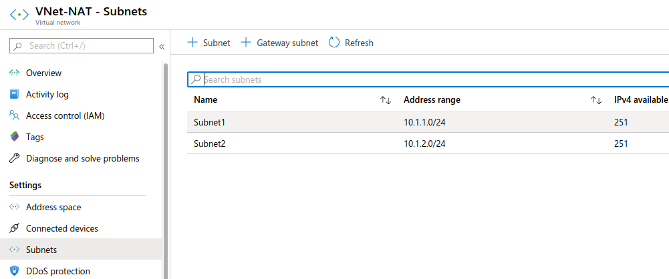The height and width of the screenshot is (279, 669).
Task: Click the Search subnets input field
Action: coord(428,79)
